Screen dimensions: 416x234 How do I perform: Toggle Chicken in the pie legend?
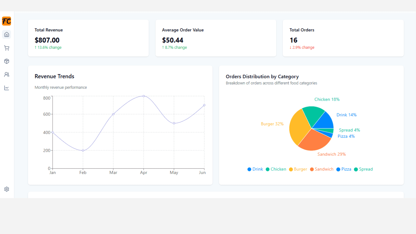point(276,169)
